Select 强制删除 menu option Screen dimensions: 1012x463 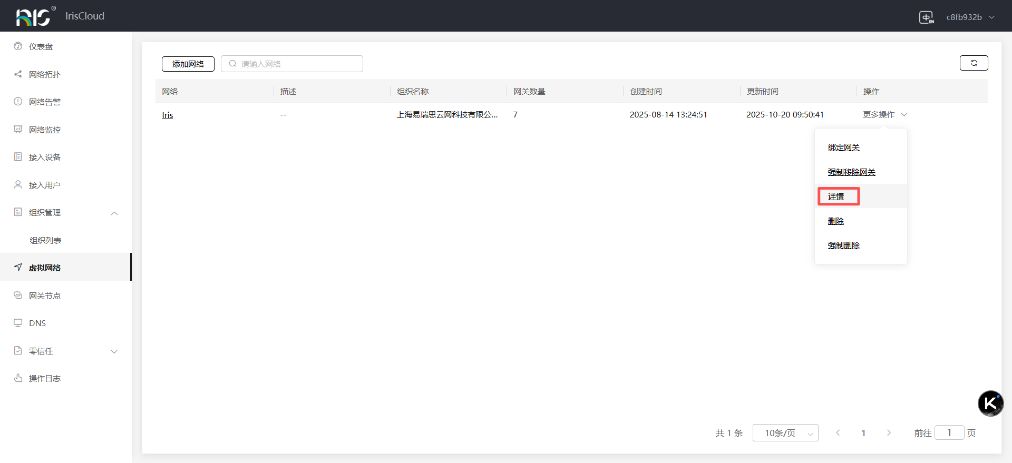click(843, 245)
